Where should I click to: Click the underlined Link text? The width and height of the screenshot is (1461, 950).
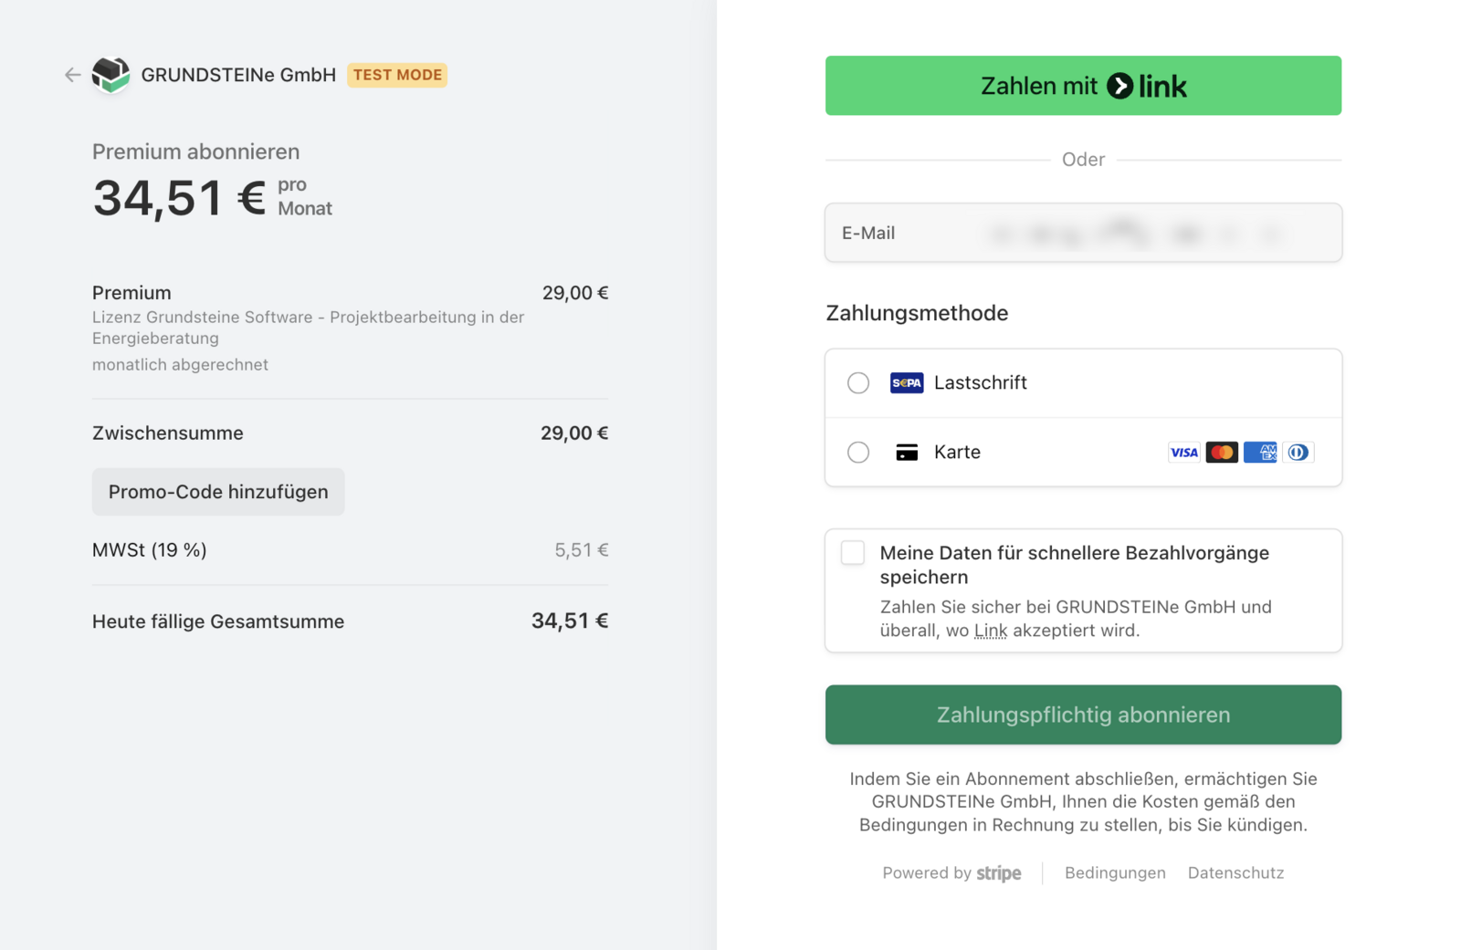pyautogui.click(x=990, y=631)
